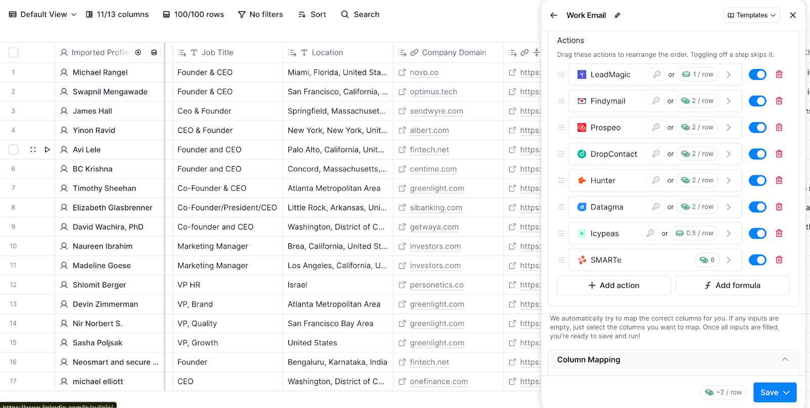Click the Job Title column header

[227, 52]
